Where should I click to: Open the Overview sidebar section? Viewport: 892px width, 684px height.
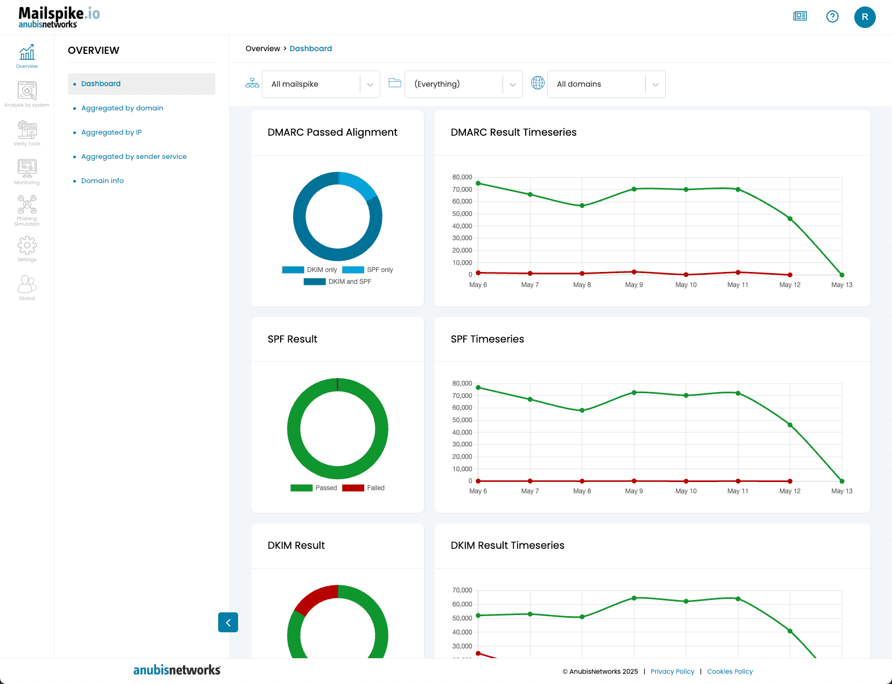(x=27, y=56)
